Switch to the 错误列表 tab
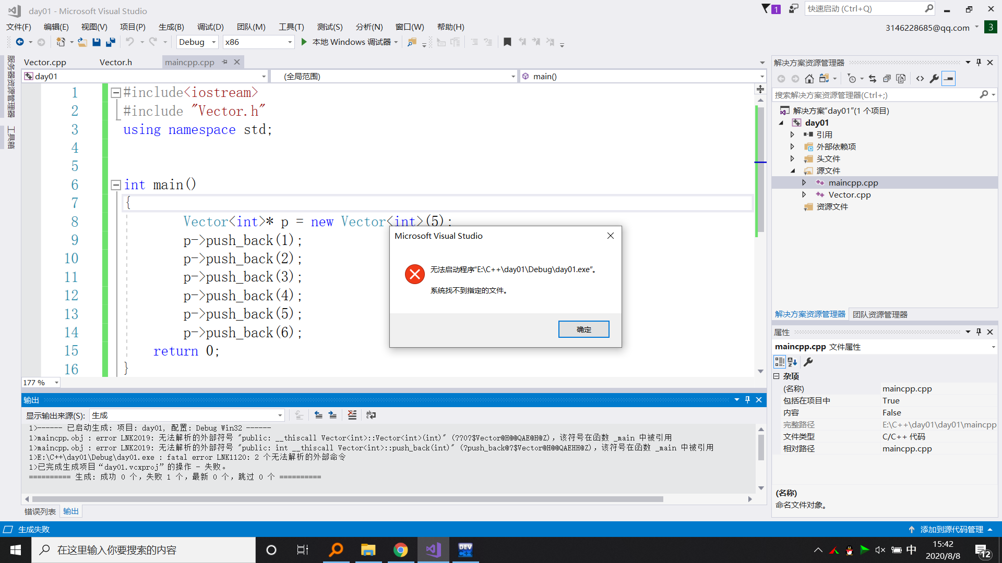1002x563 pixels. point(40,511)
